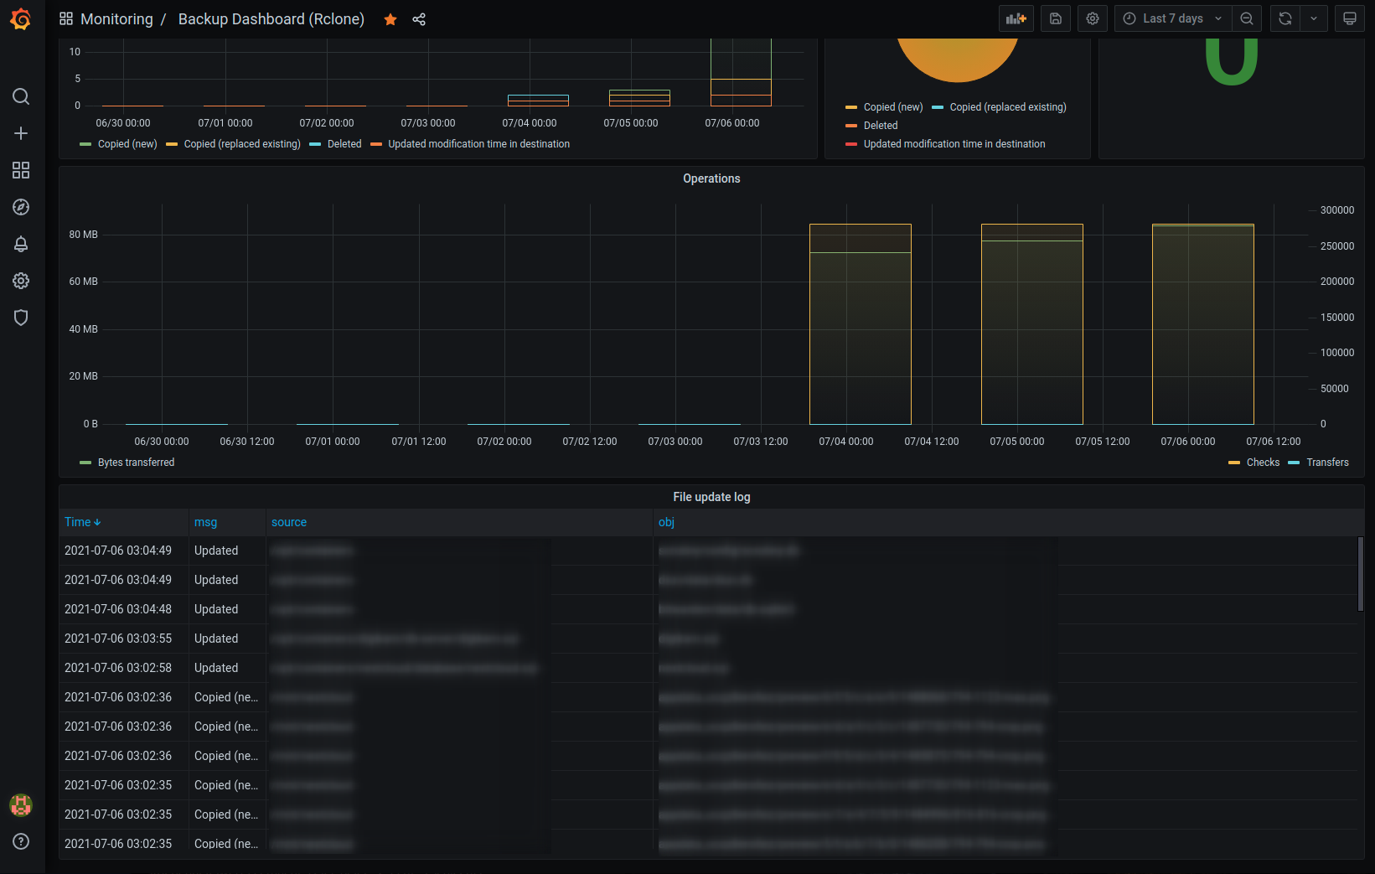Viewport: 1375px width, 874px height.
Task: Toggle Copied (new) in bar chart legend
Action: tap(127, 144)
